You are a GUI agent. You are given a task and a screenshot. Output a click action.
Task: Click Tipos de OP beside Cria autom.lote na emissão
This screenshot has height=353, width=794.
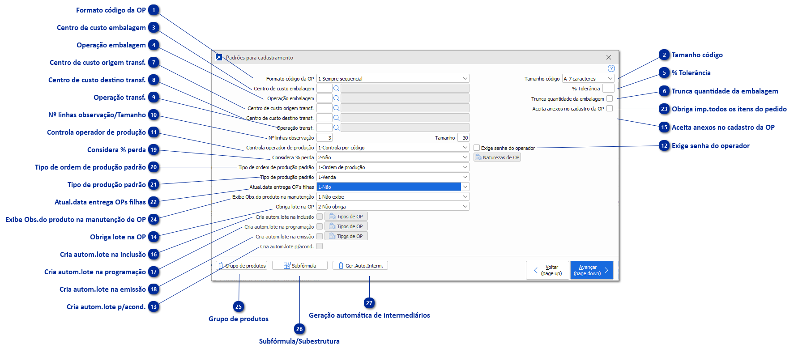coord(346,236)
